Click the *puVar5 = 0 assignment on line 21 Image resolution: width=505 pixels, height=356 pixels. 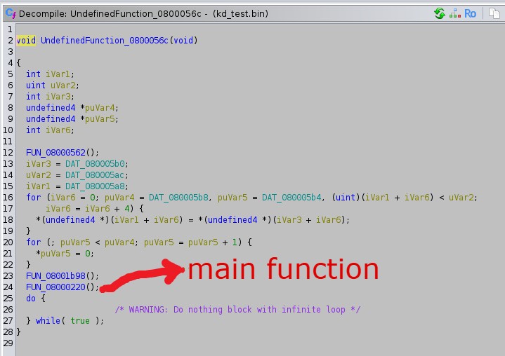[x=65, y=254]
